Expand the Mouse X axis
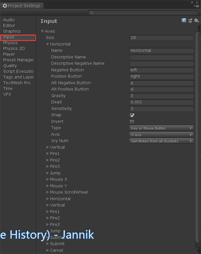Viewport: 201px width, 254px height. [48, 179]
